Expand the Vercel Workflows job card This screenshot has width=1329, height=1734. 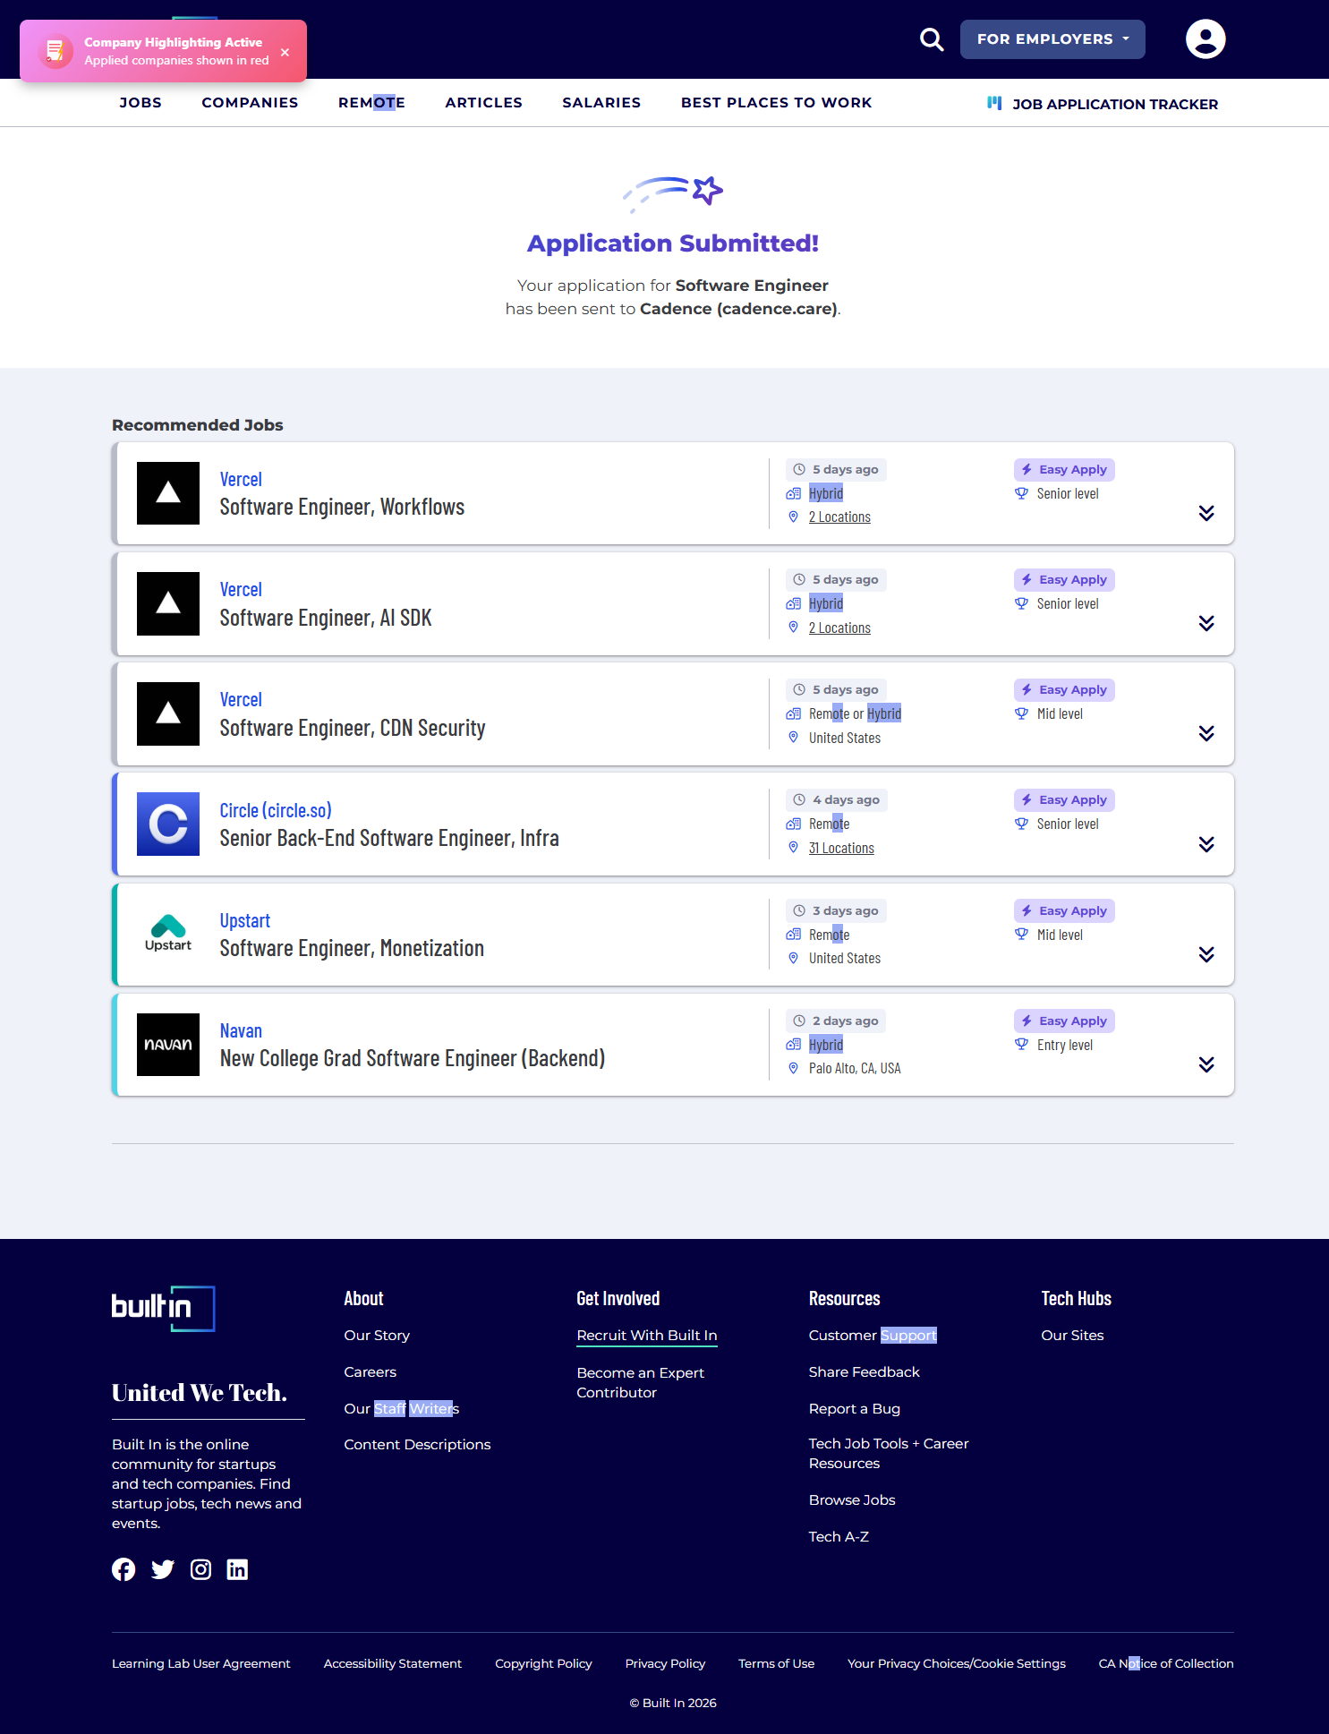point(1205,513)
